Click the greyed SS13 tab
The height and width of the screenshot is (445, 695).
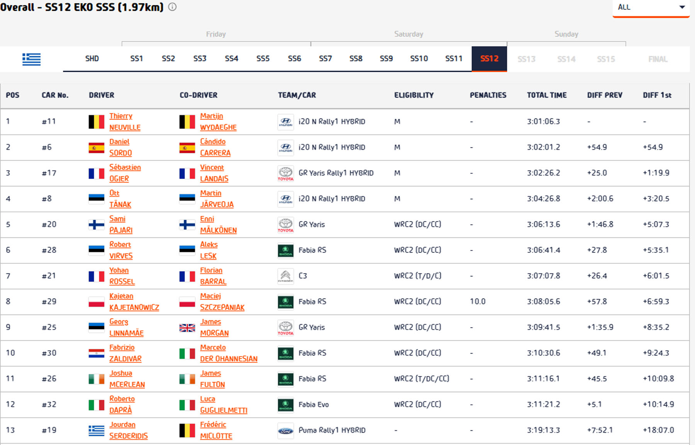point(526,59)
